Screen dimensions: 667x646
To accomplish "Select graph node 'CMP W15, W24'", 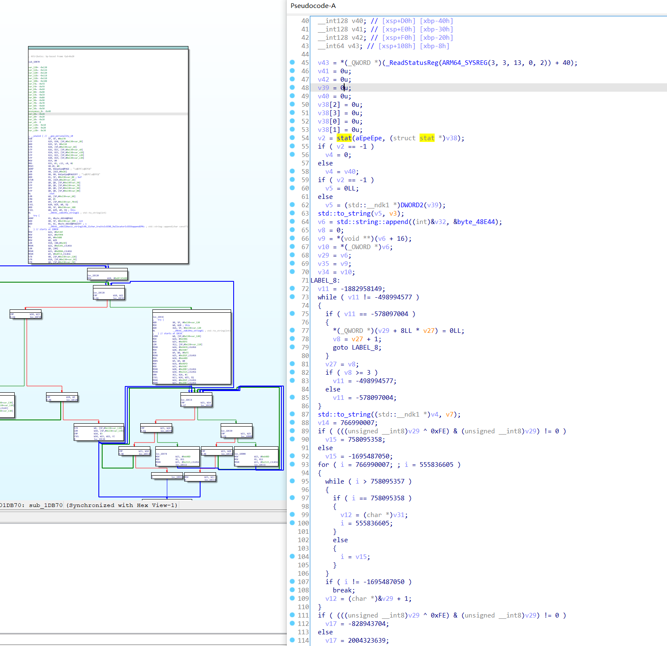I will [x=156, y=428].
